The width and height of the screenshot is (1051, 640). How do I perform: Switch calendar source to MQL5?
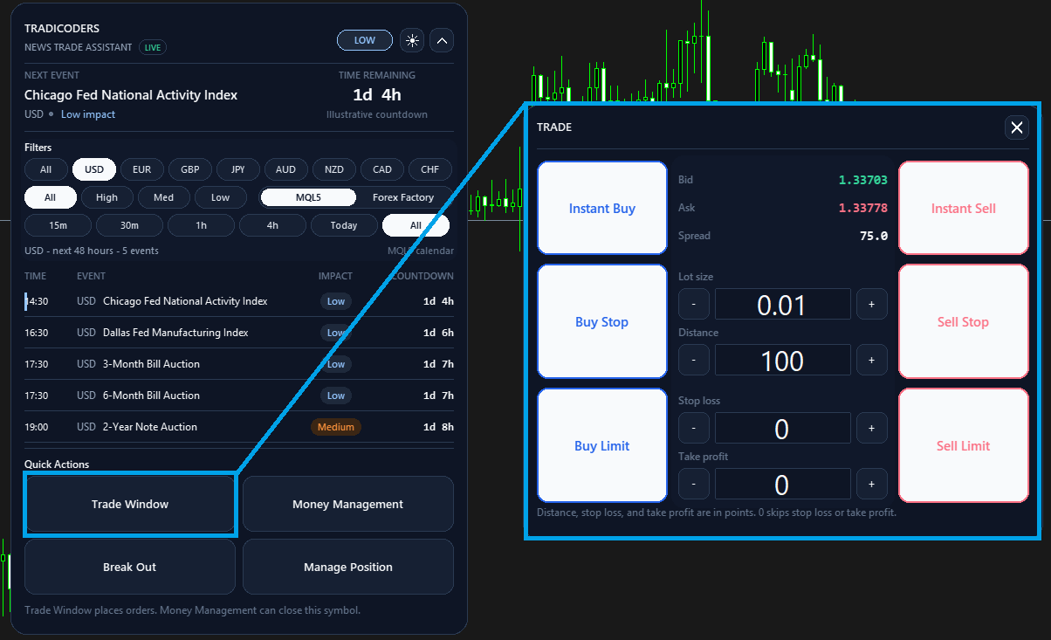pyautogui.click(x=308, y=197)
